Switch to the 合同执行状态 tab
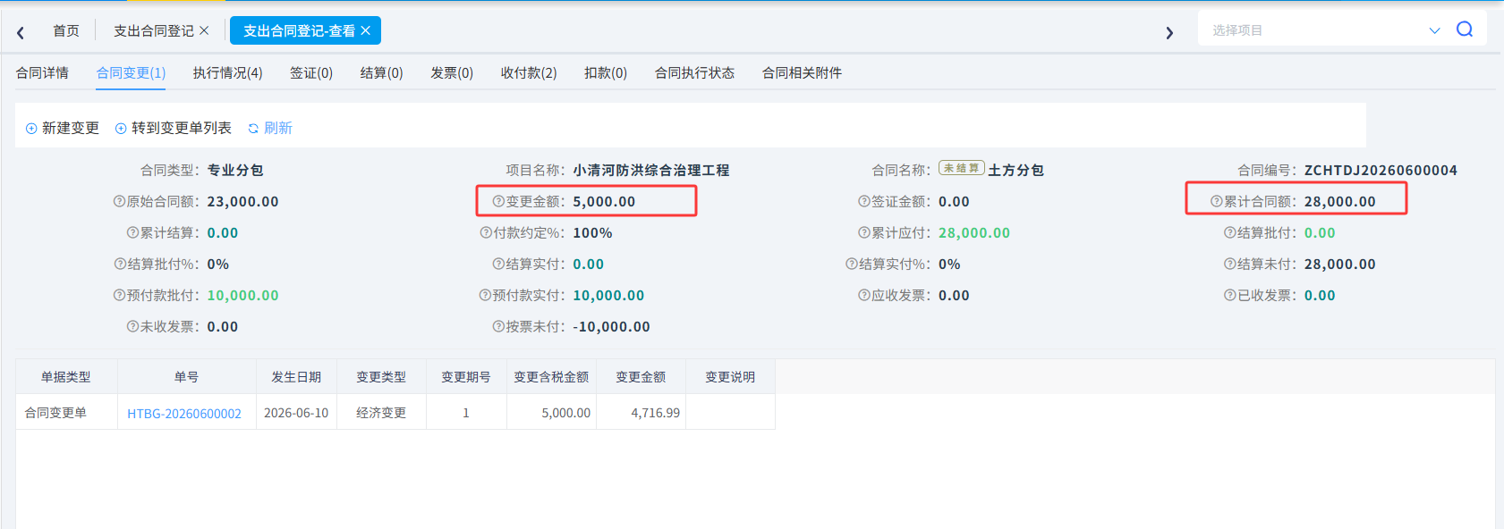1504x529 pixels. point(694,72)
